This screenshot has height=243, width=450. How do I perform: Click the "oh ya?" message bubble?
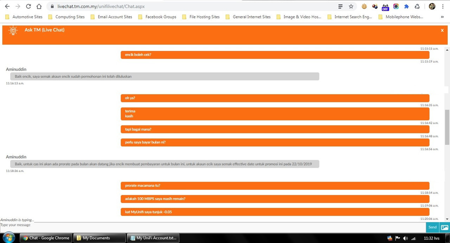pyautogui.click(x=275, y=98)
